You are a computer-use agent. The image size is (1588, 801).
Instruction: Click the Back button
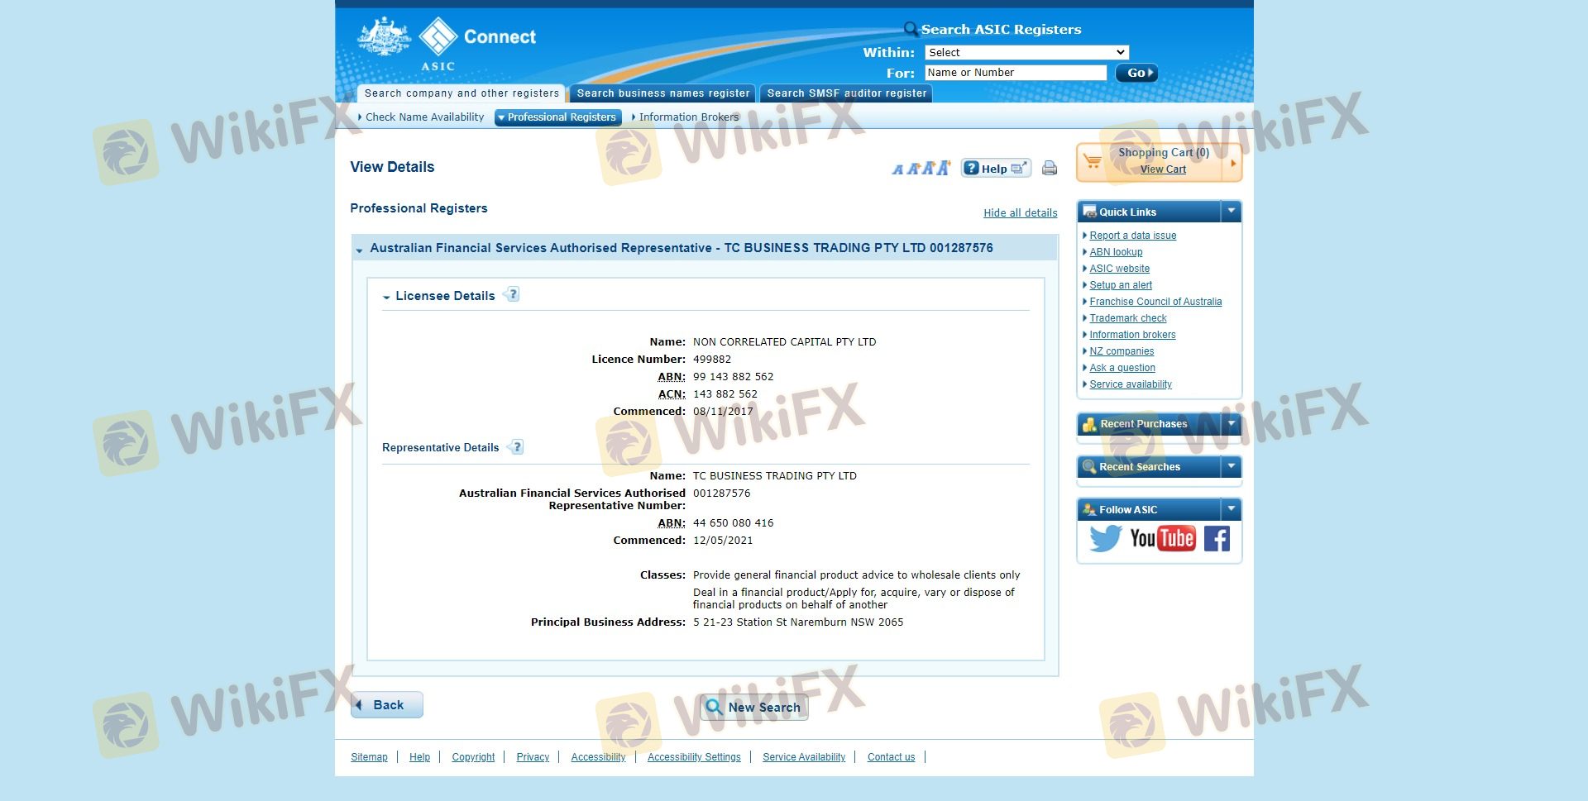(x=387, y=705)
